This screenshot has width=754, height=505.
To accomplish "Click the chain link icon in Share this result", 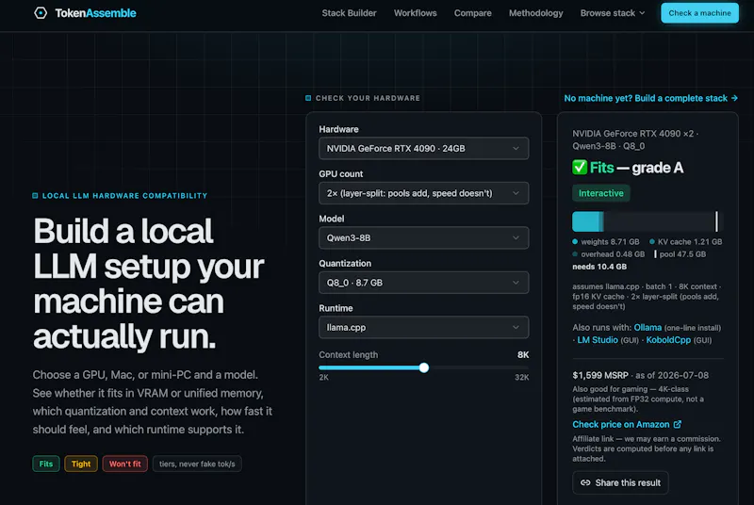I will point(585,483).
